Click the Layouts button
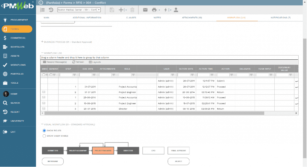 pos(95,62)
